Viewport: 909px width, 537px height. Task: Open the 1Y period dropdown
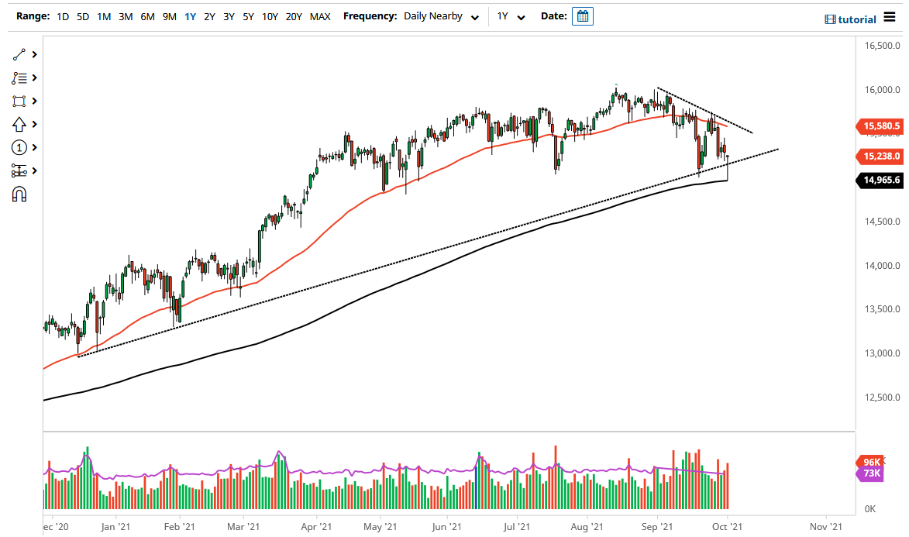pyautogui.click(x=509, y=15)
